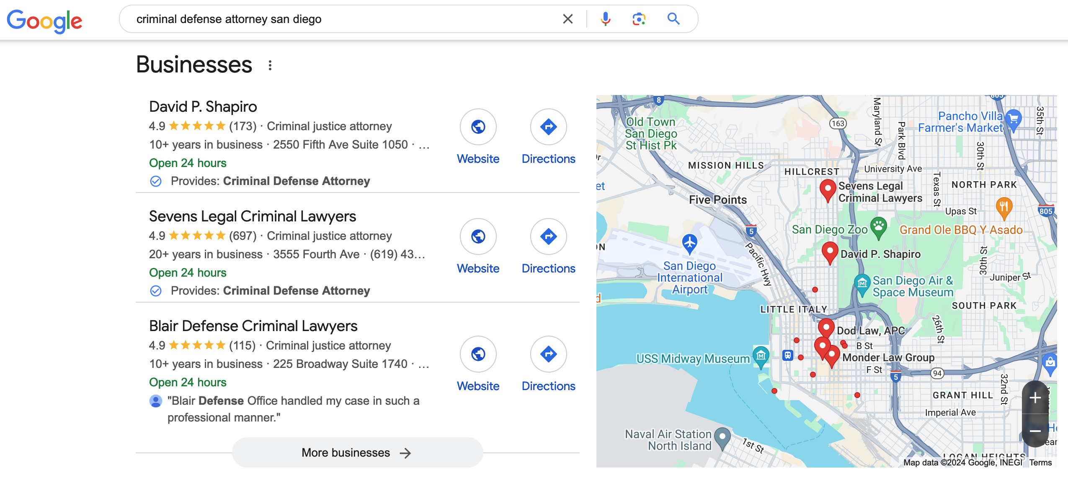Click '3555 Fourth Ave' address text
This screenshot has width=1068, height=483.
(x=316, y=254)
